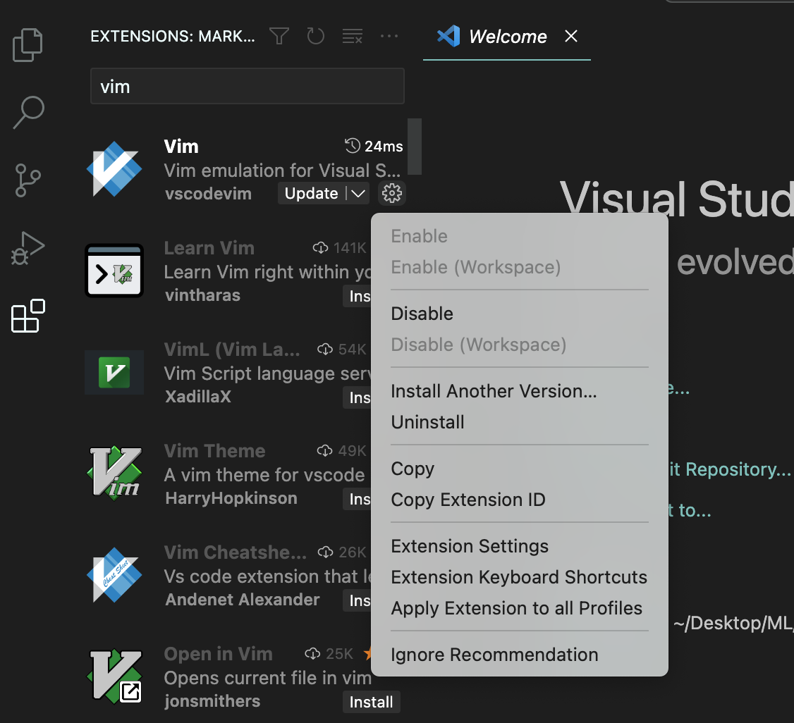Switch to the Welcome tab
This screenshot has width=794, height=723.
(x=508, y=37)
